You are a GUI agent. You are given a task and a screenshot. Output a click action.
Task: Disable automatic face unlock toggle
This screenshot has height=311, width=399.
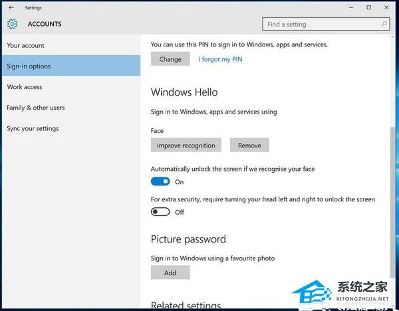(x=160, y=181)
